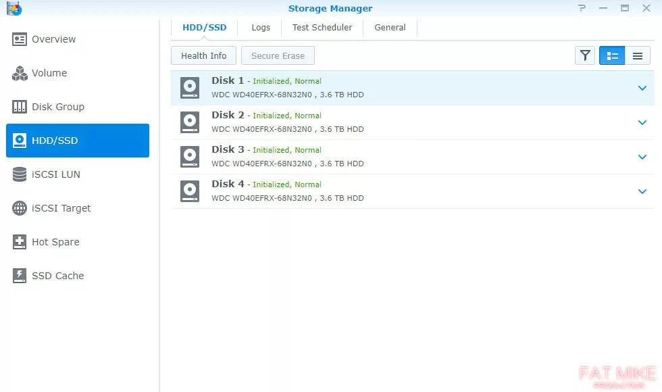Image resolution: width=662 pixels, height=392 pixels.
Task: Maximize the Storage Manager window
Action: [625, 8]
